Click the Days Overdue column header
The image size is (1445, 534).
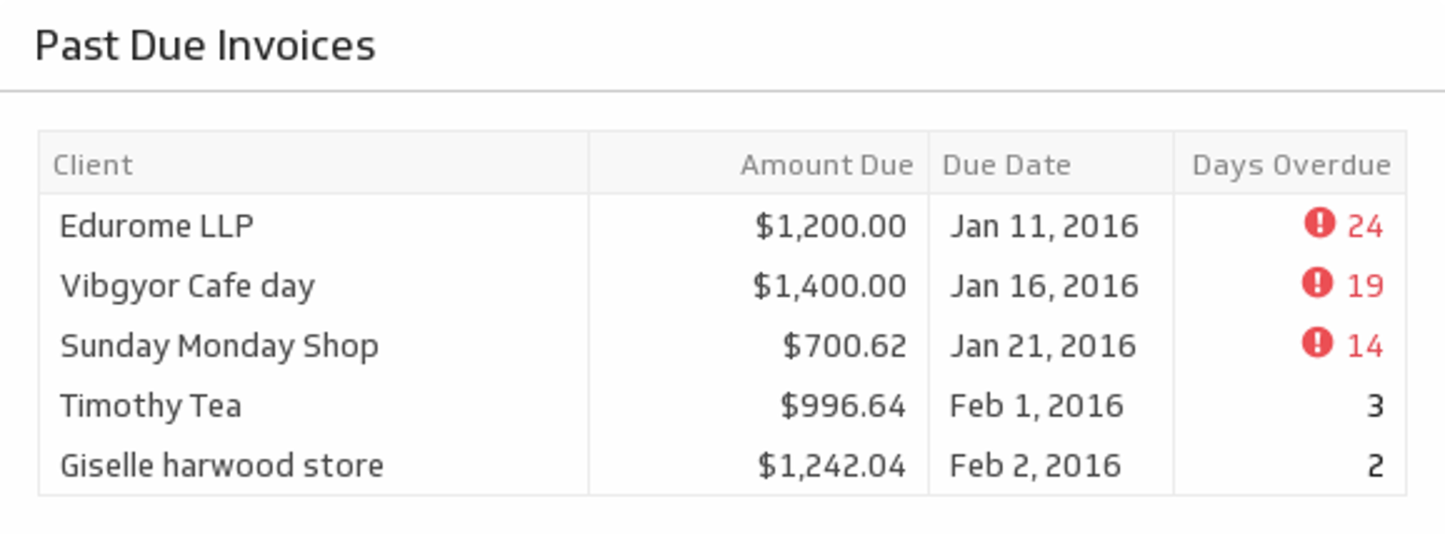[1291, 165]
